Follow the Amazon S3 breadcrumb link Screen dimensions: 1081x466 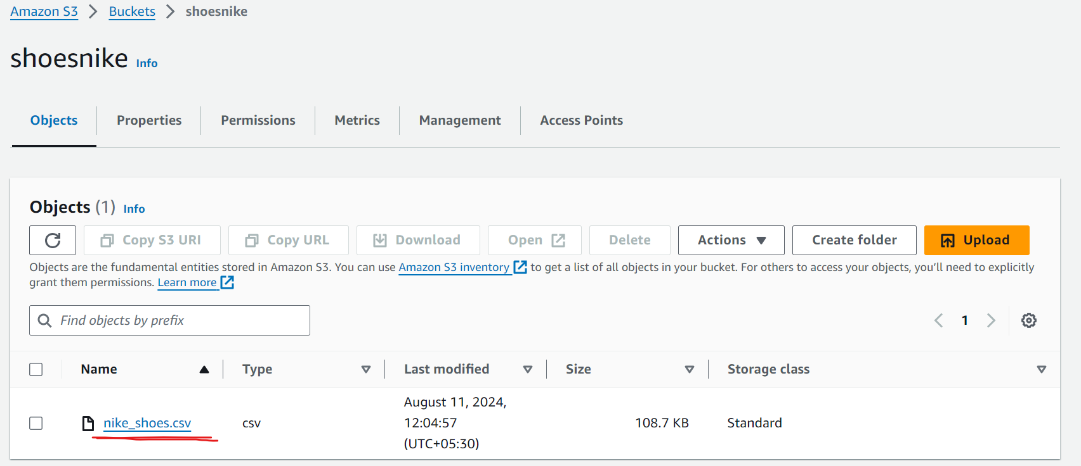pyautogui.click(x=44, y=11)
